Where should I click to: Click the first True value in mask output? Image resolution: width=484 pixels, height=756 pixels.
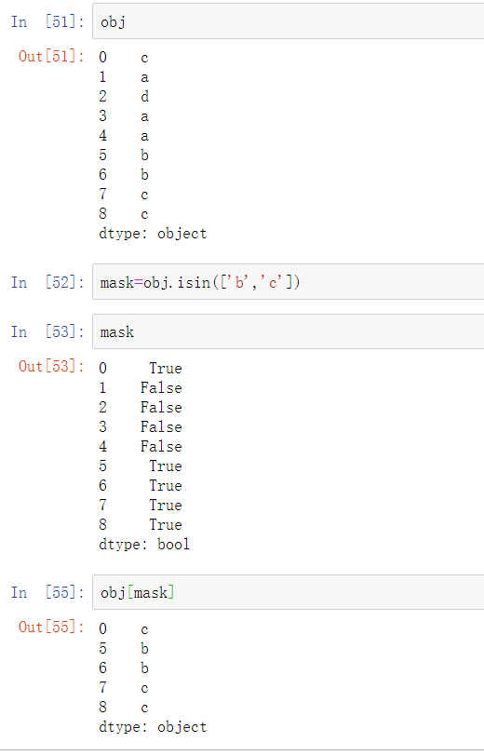166,369
